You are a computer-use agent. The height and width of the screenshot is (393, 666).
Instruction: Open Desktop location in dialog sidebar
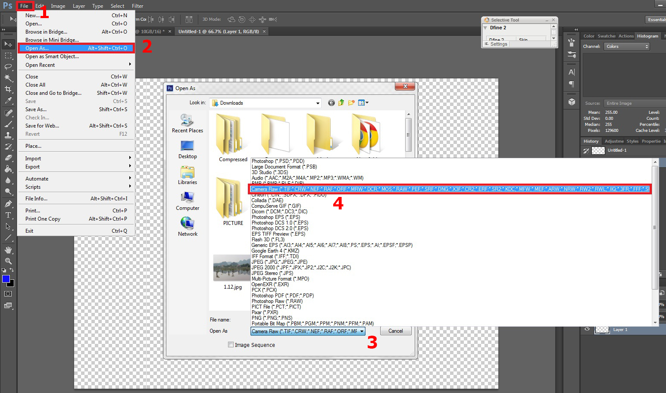(188, 149)
